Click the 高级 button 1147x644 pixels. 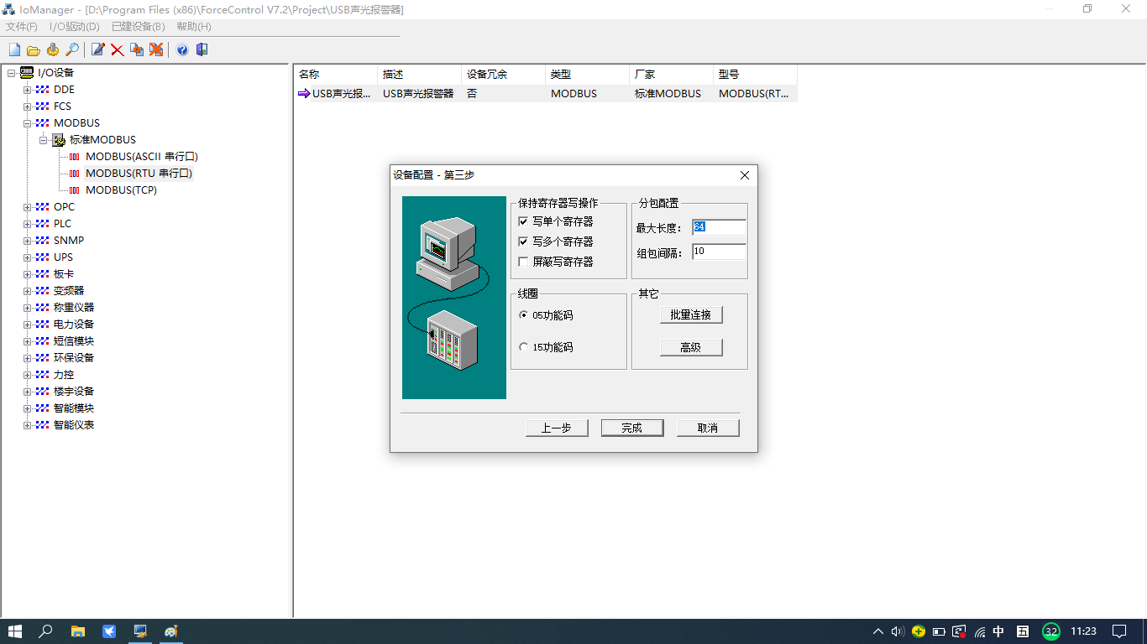tap(690, 347)
